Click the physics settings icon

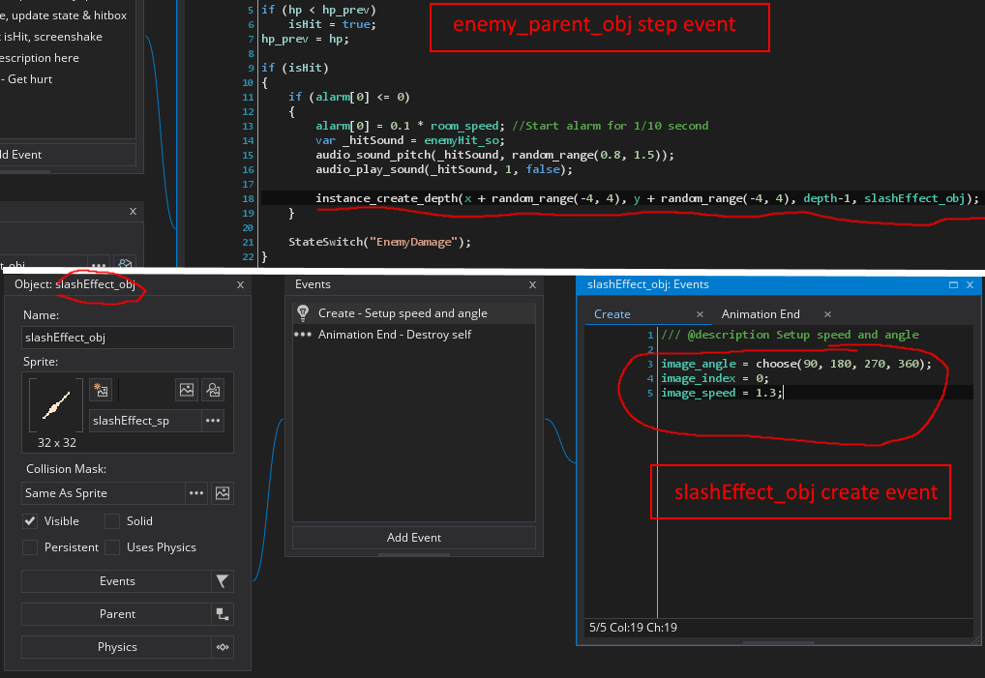(x=223, y=647)
